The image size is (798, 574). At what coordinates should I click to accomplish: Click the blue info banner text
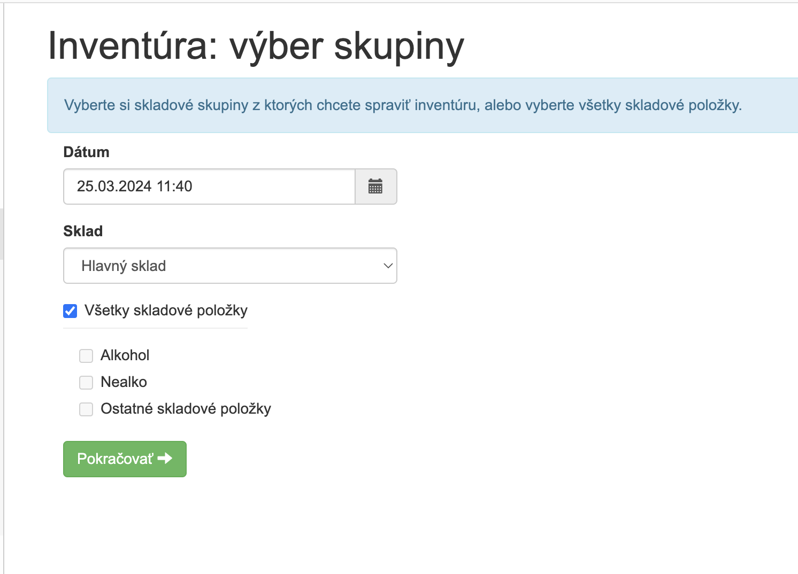403,105
